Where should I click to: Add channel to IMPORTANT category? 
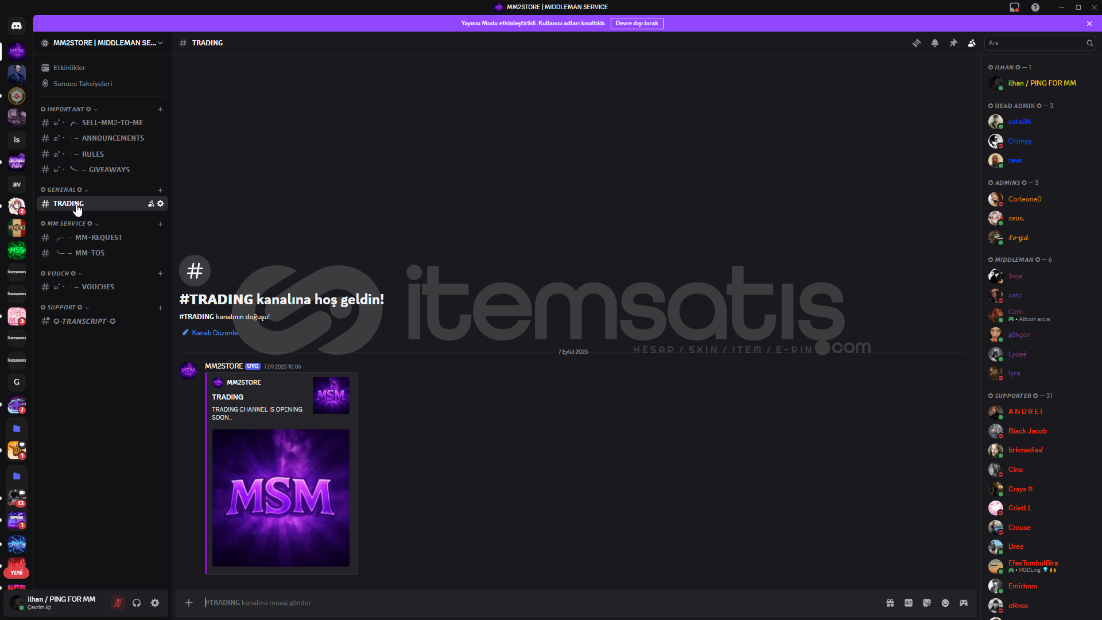point(161,109)
